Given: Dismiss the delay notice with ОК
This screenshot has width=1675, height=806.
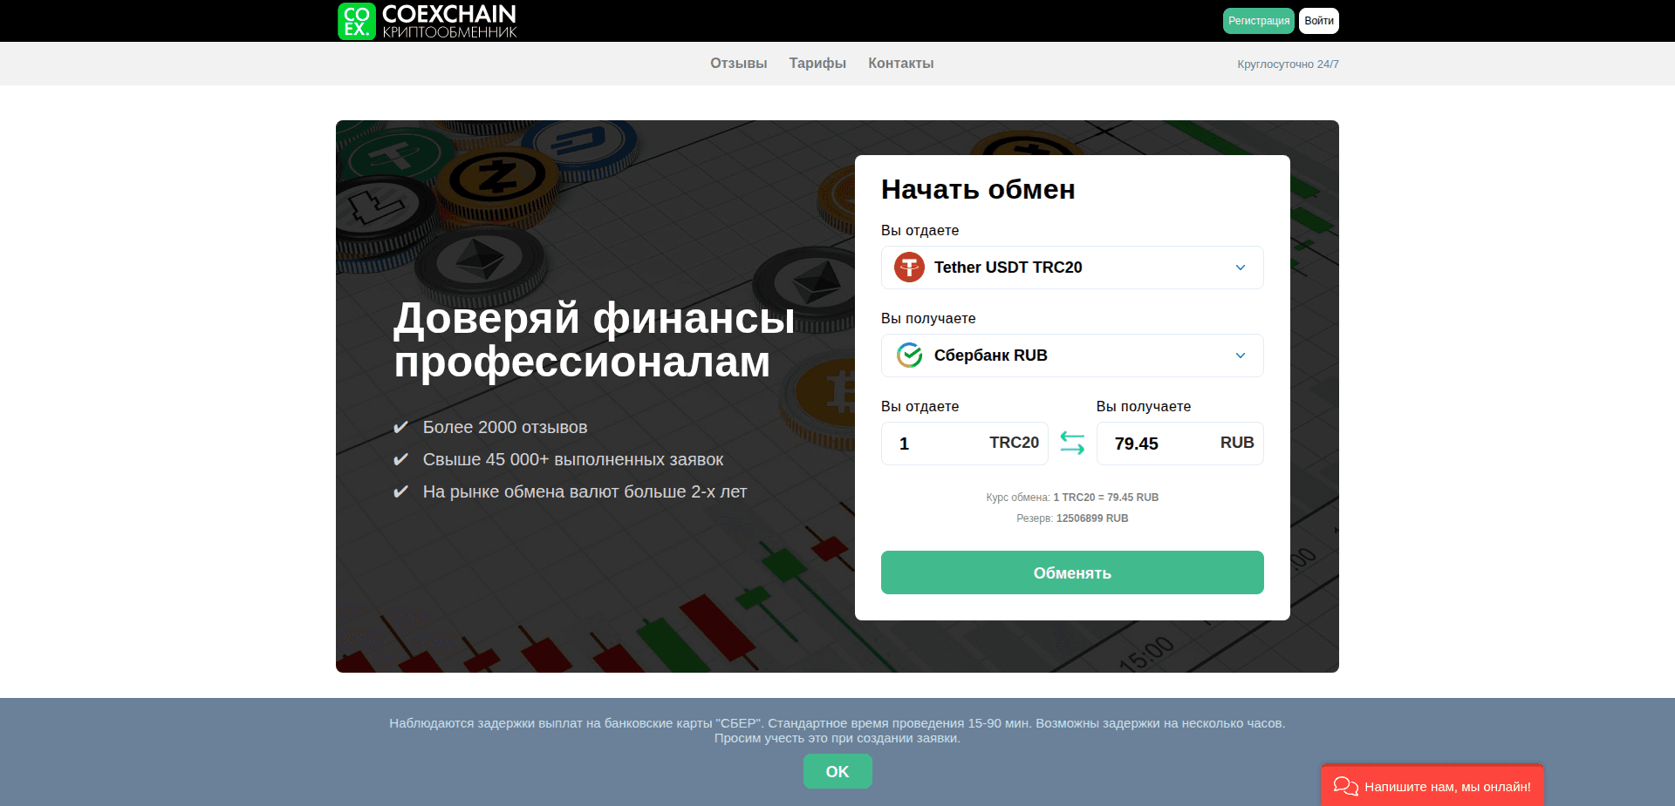Looking at the screenshot, I should tap(837, 771).
